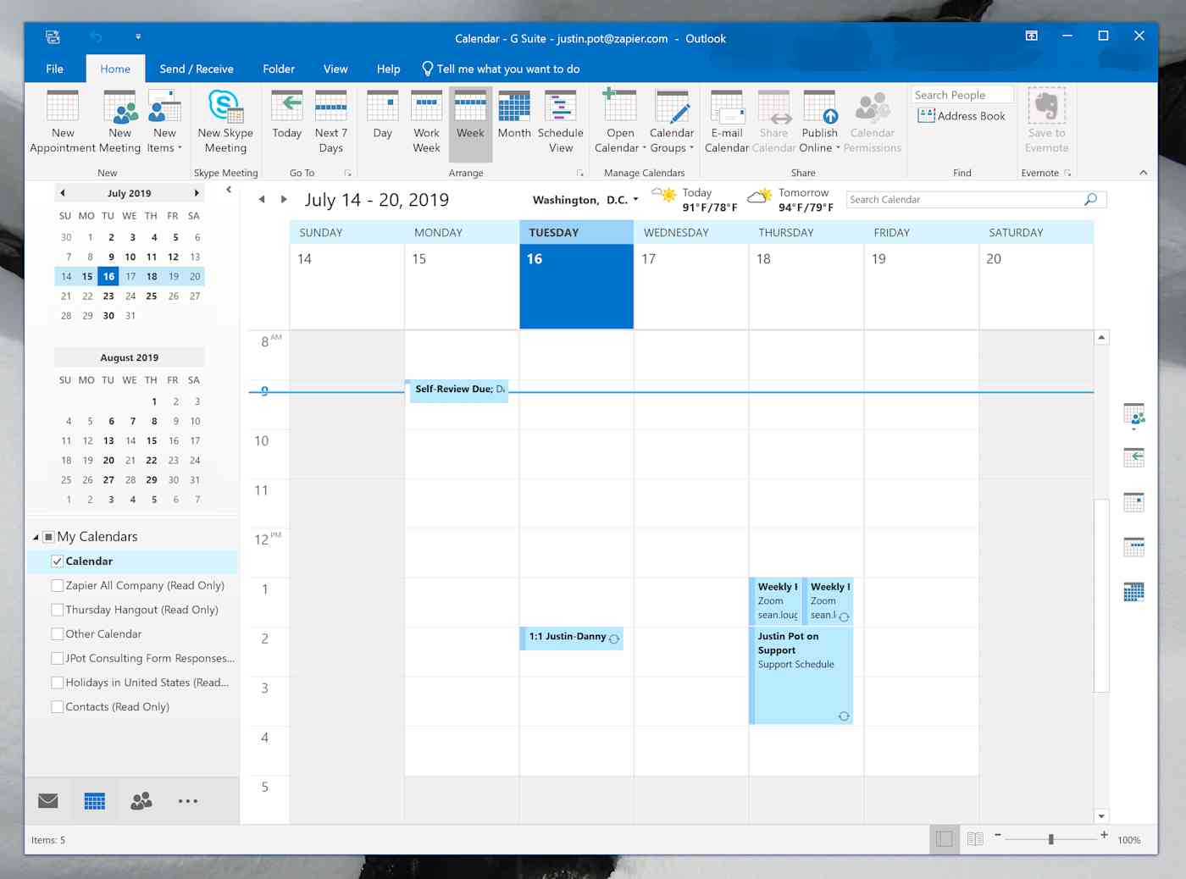Check the Other Calendar box
The width and height of the screenshot is (1186, 879).
coord(58,634)
